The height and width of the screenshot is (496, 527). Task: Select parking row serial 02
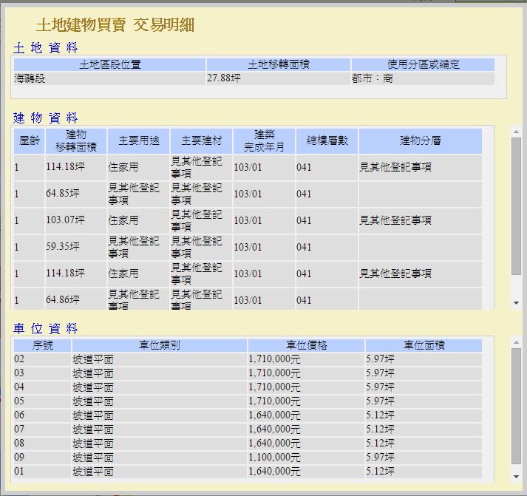click(248, 359)
